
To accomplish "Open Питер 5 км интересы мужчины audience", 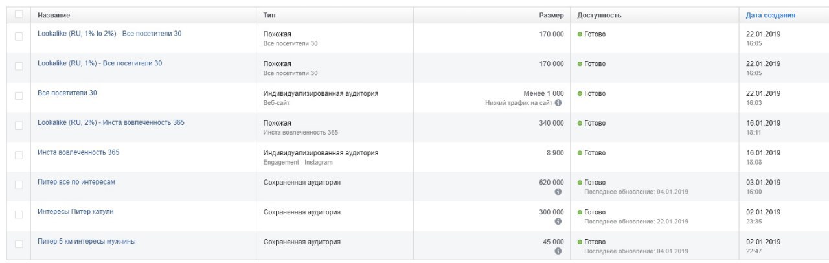I will pyautogui.click(x=87, y=242).
